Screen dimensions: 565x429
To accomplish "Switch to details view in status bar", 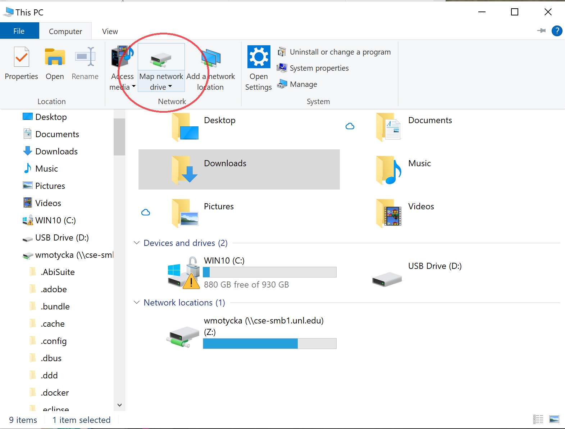I will tap(538, 419).
